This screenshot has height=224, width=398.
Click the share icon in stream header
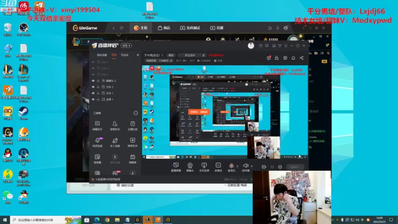[301, 58]
